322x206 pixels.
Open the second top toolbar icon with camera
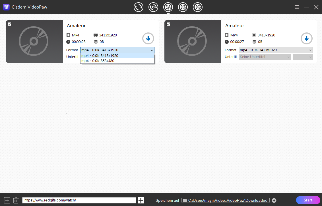pos(153,7)
